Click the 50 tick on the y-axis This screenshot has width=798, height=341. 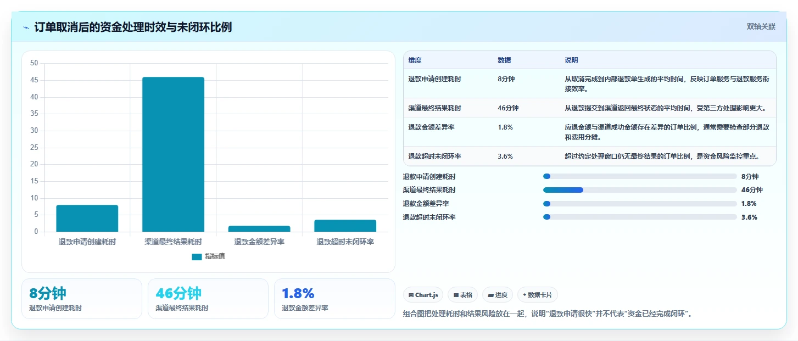[x=34, y=64]
